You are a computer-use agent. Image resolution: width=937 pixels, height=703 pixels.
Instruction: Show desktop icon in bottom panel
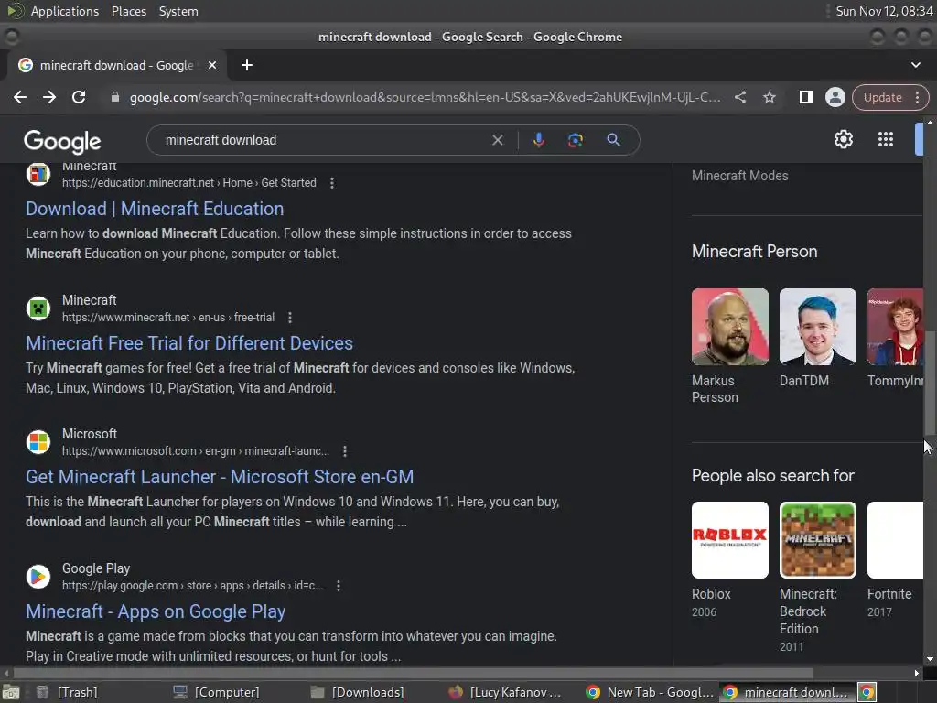click(11, 692)
